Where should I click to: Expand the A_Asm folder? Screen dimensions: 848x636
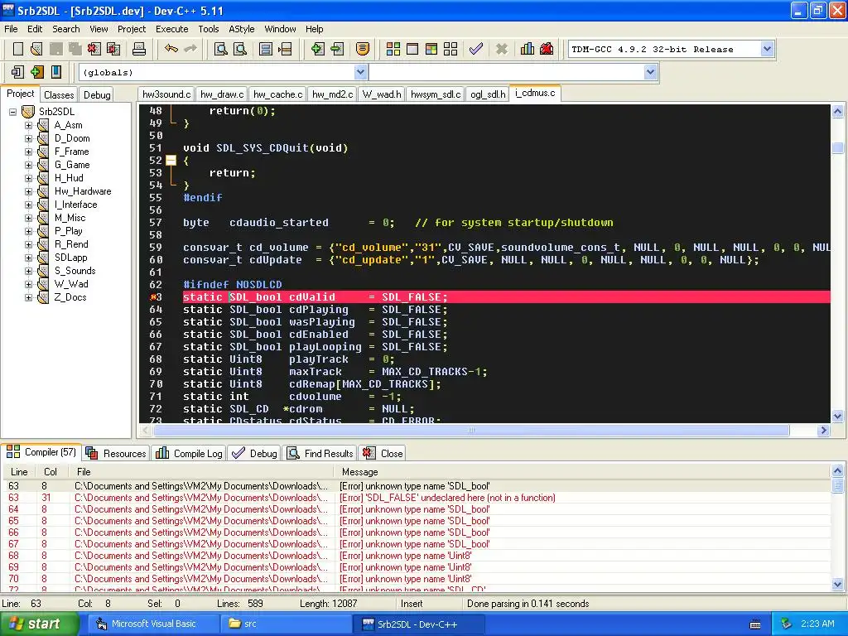click(29, 125)
